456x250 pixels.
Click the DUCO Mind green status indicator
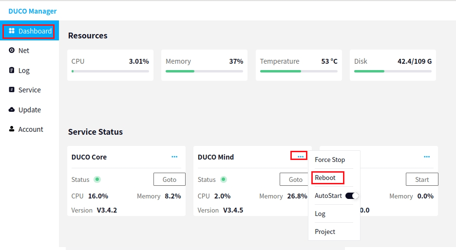(x=223, y=179)
